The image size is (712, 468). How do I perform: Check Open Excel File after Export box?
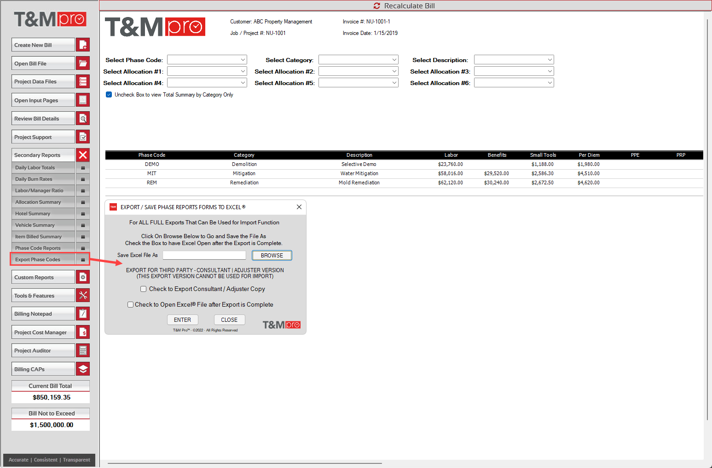(131, 305)
